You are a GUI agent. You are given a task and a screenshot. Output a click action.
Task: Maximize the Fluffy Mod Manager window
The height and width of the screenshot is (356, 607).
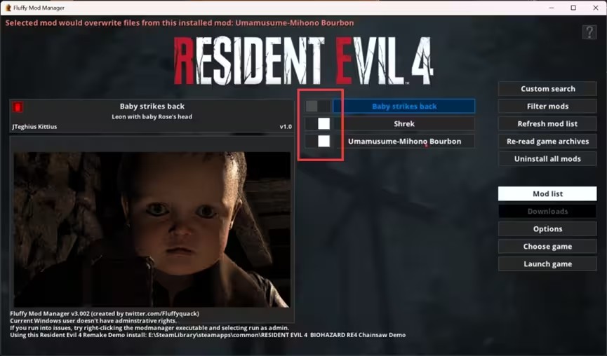click(573, 8)
